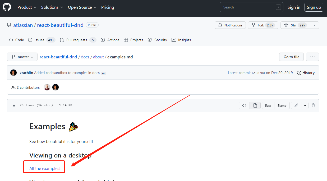Open the master branch dropdown
This screenshot has width=327, height=181.
(22, 57)
